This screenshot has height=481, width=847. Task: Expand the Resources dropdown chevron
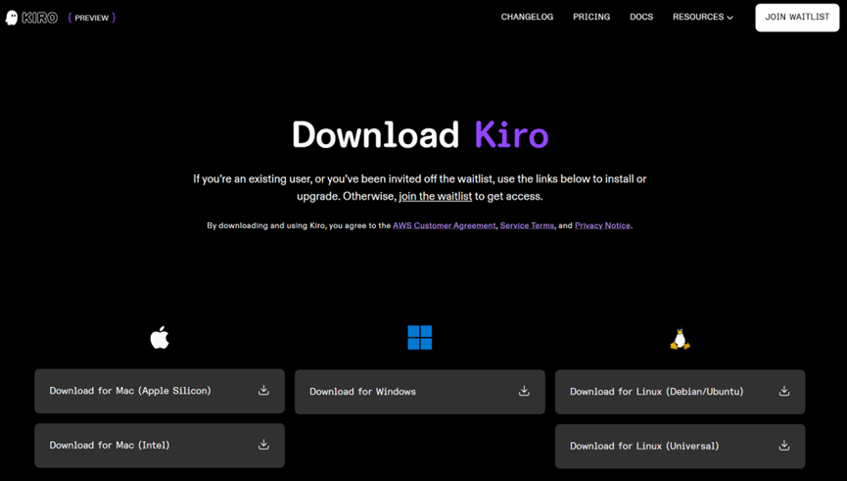tap(729, 18)
